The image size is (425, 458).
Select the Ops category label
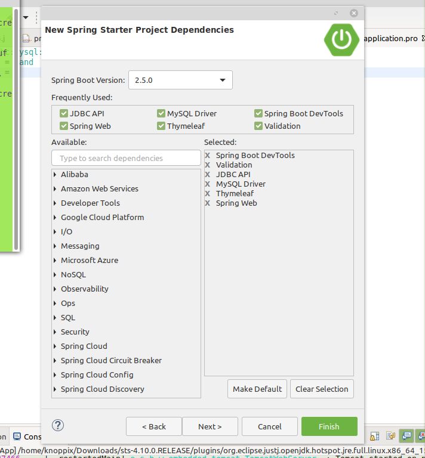(68, 303)
